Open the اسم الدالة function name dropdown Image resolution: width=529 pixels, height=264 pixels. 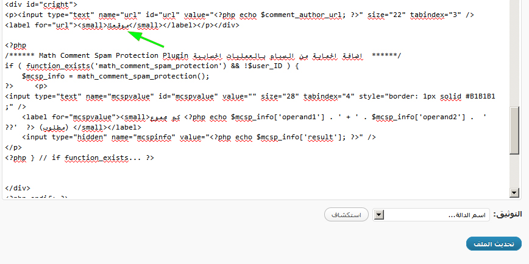tap(432, 215)
